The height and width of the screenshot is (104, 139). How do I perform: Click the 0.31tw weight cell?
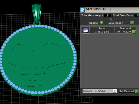click(127, 32)
